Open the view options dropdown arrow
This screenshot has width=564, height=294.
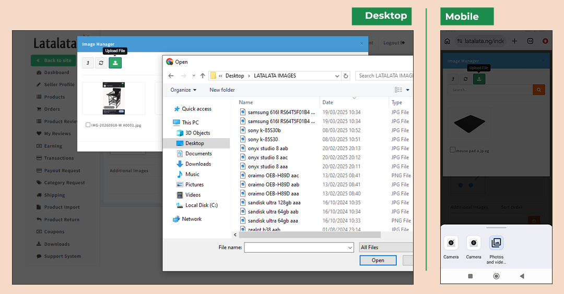407,90
